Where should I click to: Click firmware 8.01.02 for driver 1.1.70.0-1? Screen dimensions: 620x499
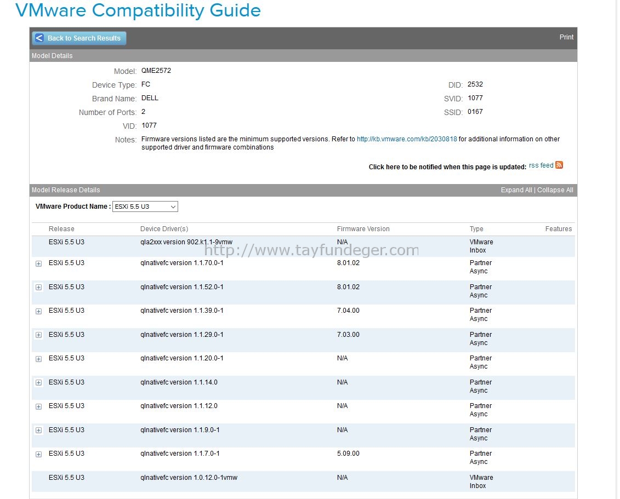point(348,263)
